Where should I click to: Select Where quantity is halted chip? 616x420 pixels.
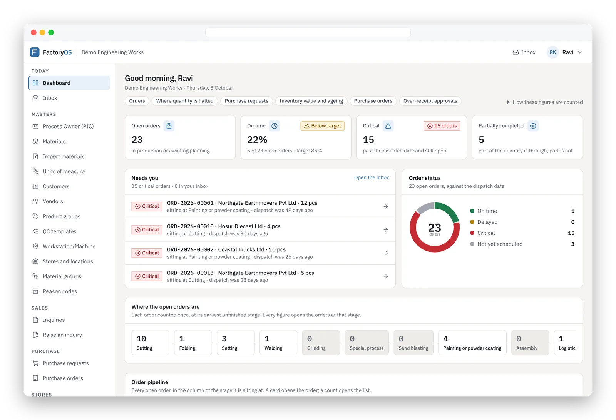185,101
